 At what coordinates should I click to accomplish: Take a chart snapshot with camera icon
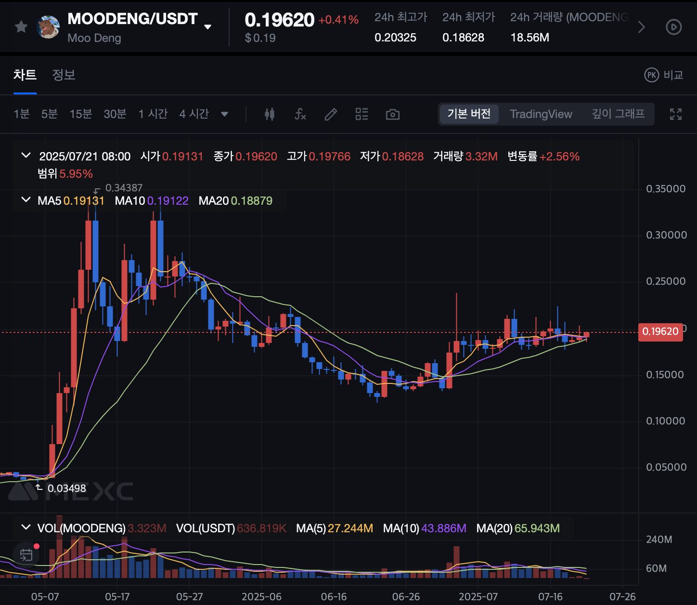[393, 115]
